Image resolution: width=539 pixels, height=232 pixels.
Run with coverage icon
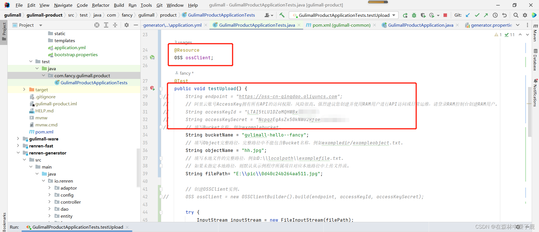[x=423, y=15]
